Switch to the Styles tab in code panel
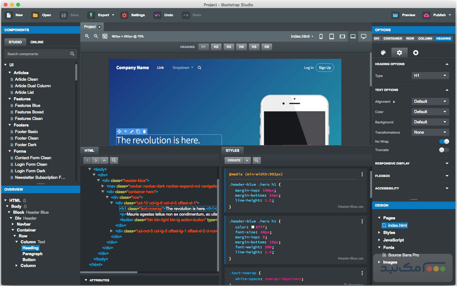This screenshot has height=286, width=457. (x=232, y=150)
